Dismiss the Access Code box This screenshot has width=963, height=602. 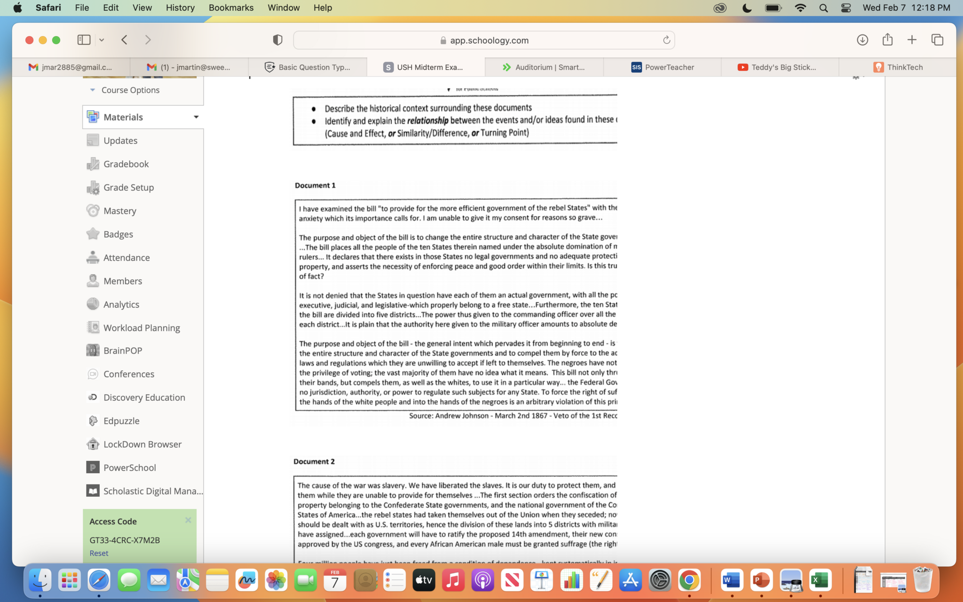point(188,520)
